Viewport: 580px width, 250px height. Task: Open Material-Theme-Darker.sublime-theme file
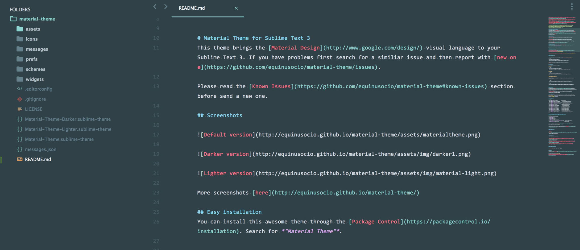pyautogui.click(x=68, y=119)
